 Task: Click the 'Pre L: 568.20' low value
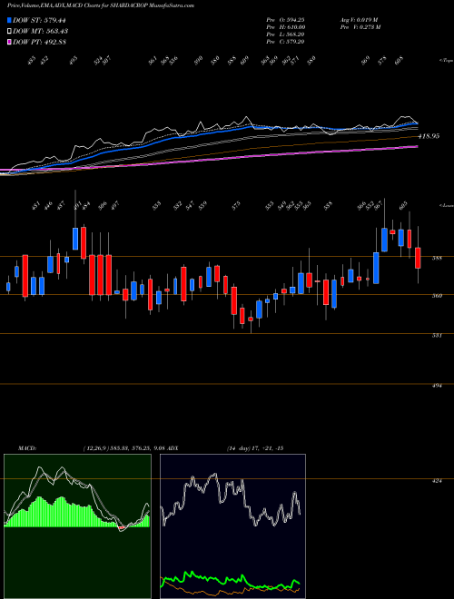click(x=285, y=34)
